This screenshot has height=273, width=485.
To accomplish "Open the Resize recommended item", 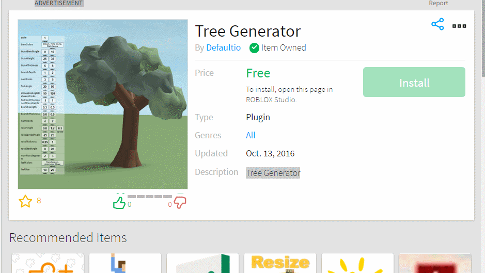I will pos(280,263).
